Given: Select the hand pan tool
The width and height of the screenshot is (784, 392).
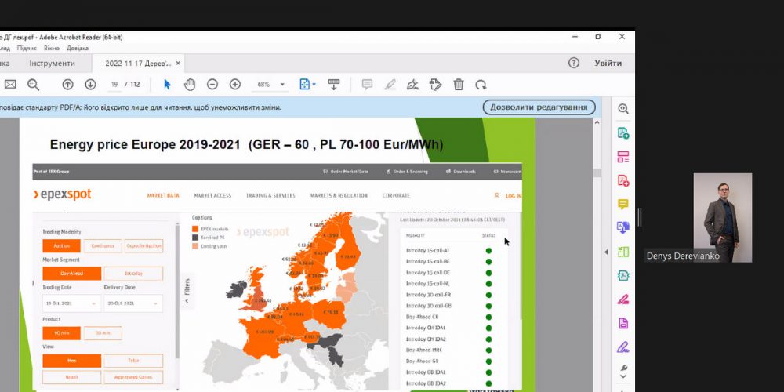Looking at the screenshot, I should 190,85.
